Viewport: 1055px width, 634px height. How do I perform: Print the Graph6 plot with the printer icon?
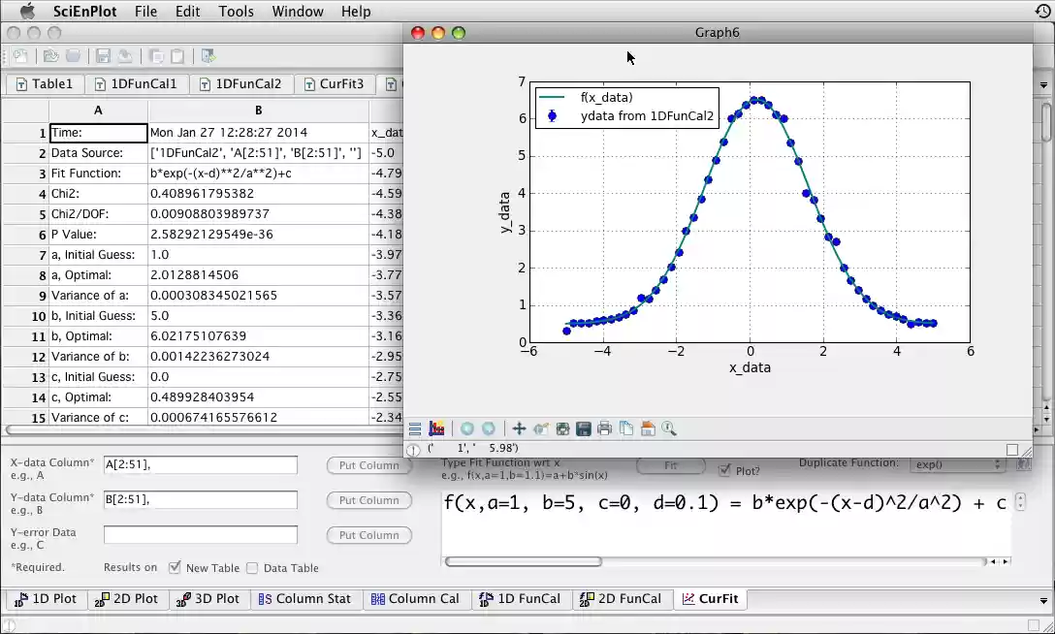click(605, 428)
